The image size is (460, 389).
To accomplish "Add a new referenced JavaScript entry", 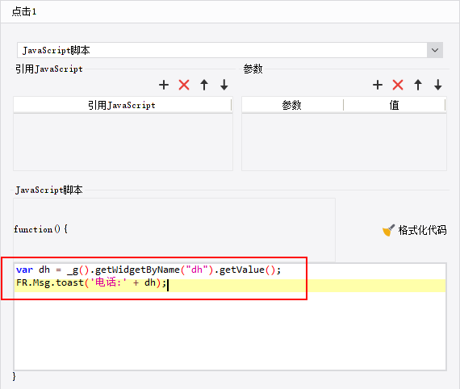I will tap(164, 85).
